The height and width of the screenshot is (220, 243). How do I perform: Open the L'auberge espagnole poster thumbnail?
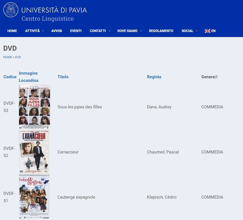click(x=35, y=197)
